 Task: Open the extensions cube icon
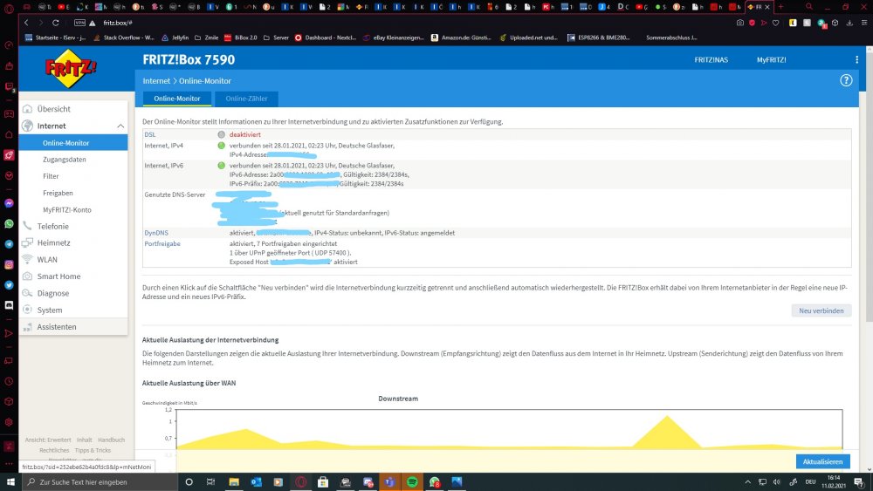pos(835,23)
